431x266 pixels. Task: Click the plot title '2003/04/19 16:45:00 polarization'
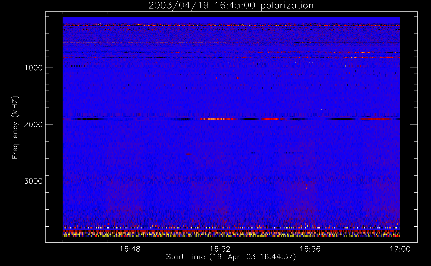coord(231,6)
